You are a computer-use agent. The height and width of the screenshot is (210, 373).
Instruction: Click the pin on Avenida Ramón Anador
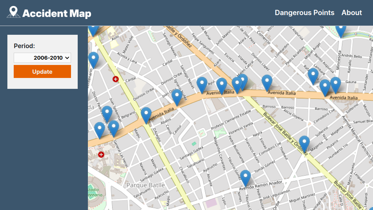point(245,178)
